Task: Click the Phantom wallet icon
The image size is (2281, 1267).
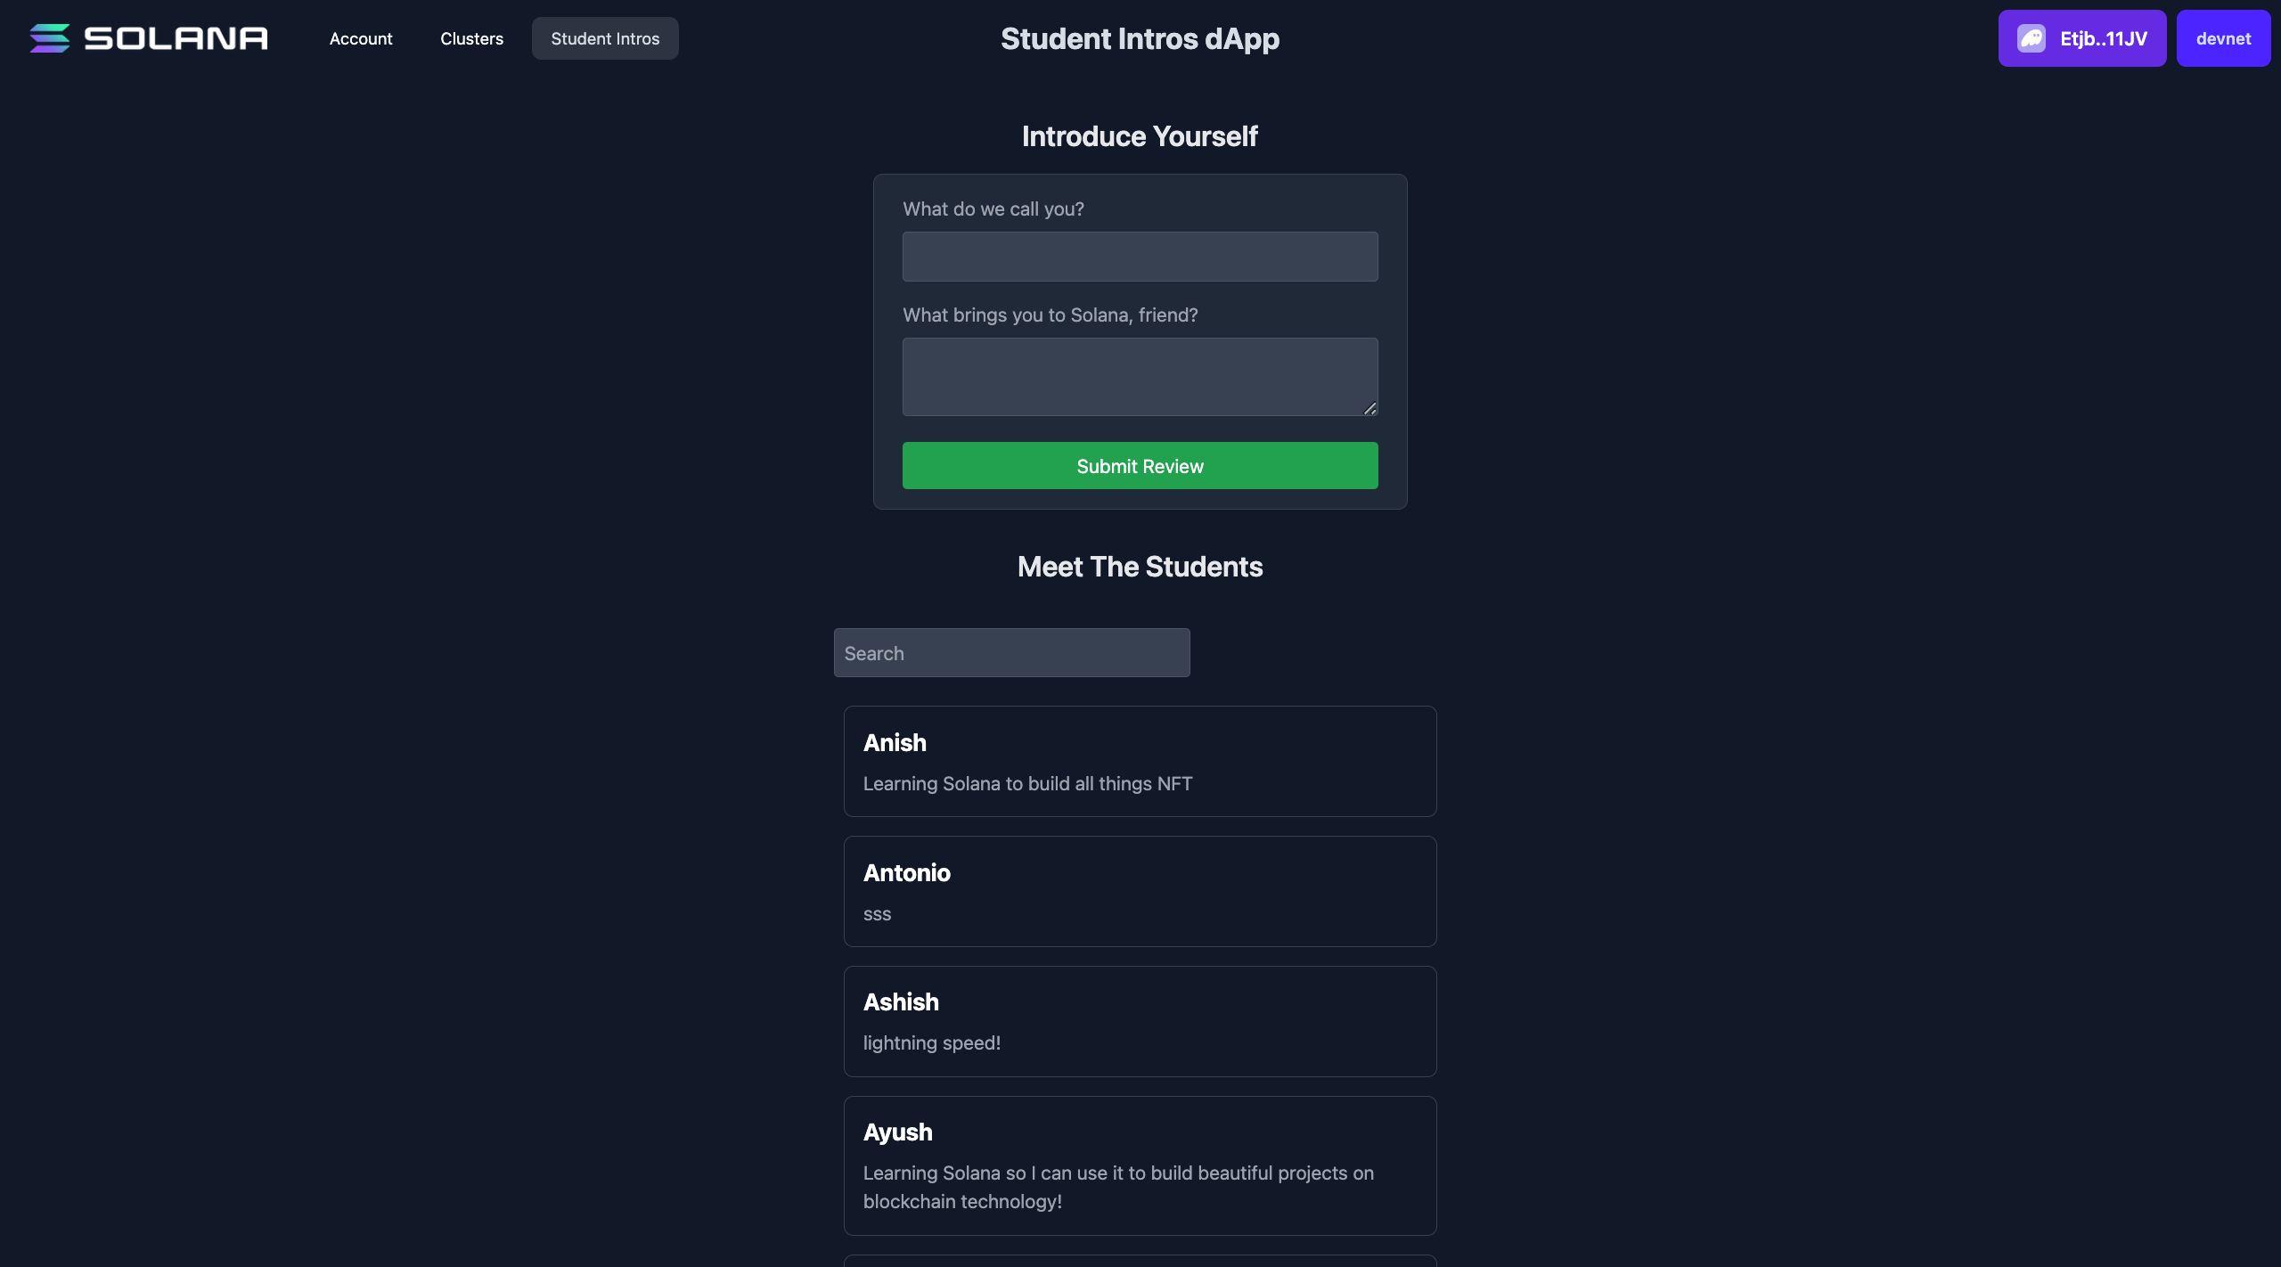Action: 2031,38
